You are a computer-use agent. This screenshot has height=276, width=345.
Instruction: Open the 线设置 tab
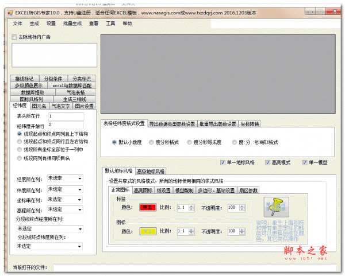164,191
